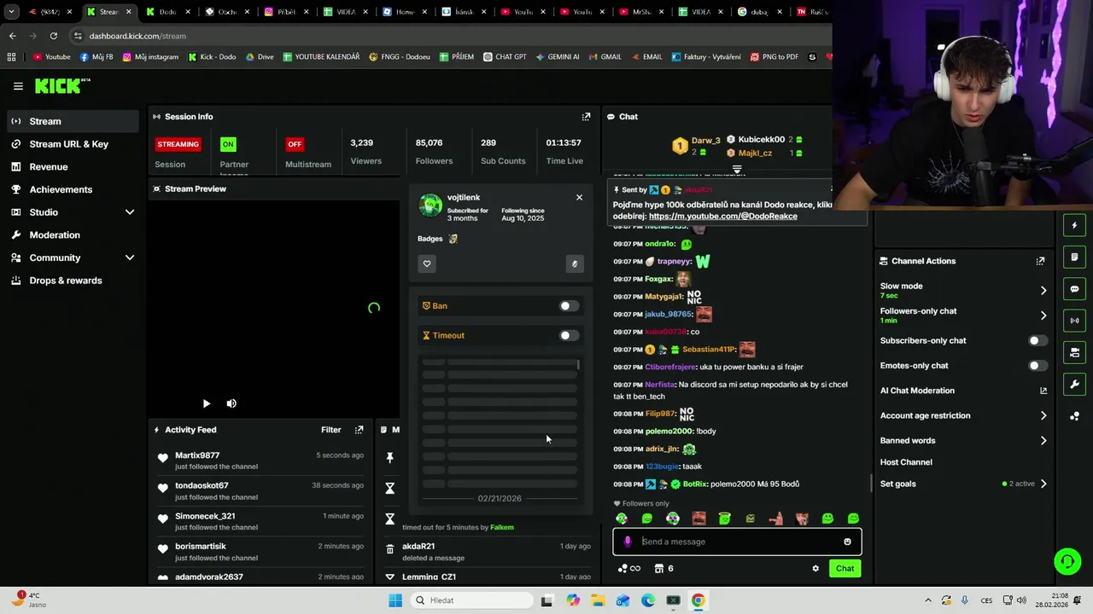Click the chat bubble icon in right sidebar
This screenshot has width=1093, height=614.
pyautogui.click(x=1075, y=289)
